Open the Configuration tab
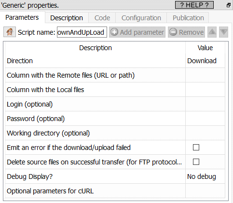 (x=141, y=18)
